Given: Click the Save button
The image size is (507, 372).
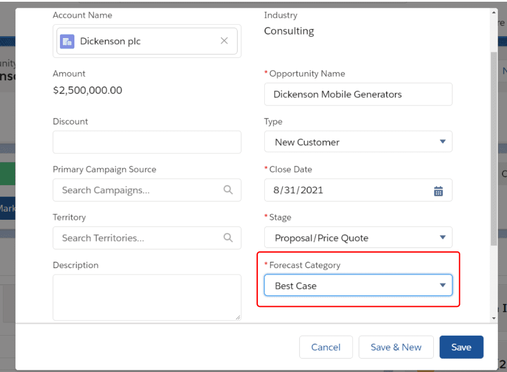Looking at the screenshot, I should tap(461, 347).
